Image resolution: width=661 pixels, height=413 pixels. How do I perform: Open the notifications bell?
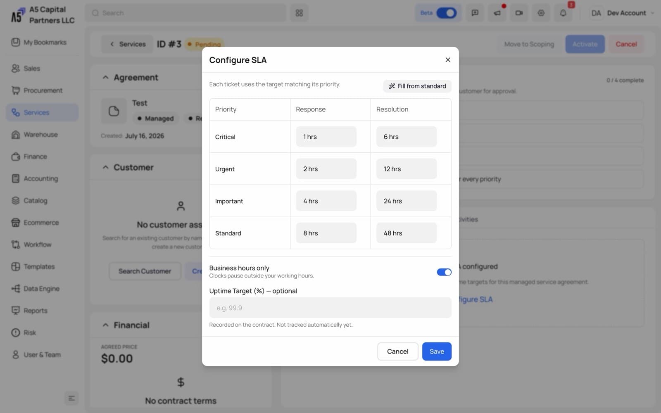[x=563, y=13]
